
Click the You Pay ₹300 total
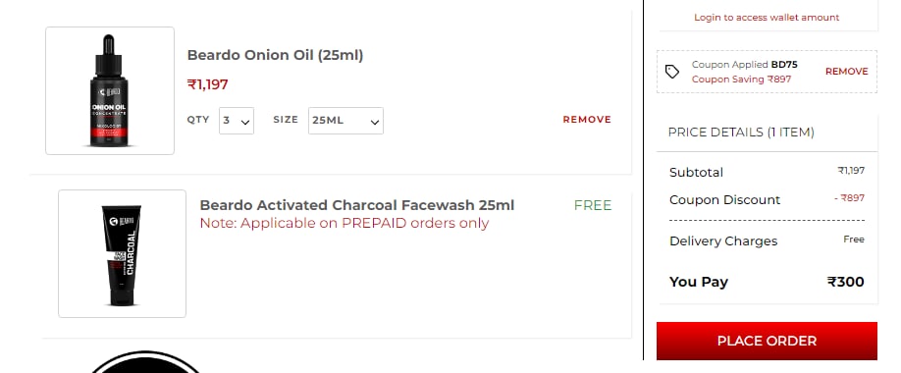point(767,282)
